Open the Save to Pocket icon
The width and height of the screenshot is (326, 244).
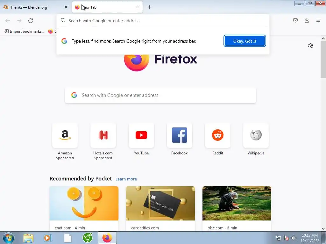tap(295, 20)
